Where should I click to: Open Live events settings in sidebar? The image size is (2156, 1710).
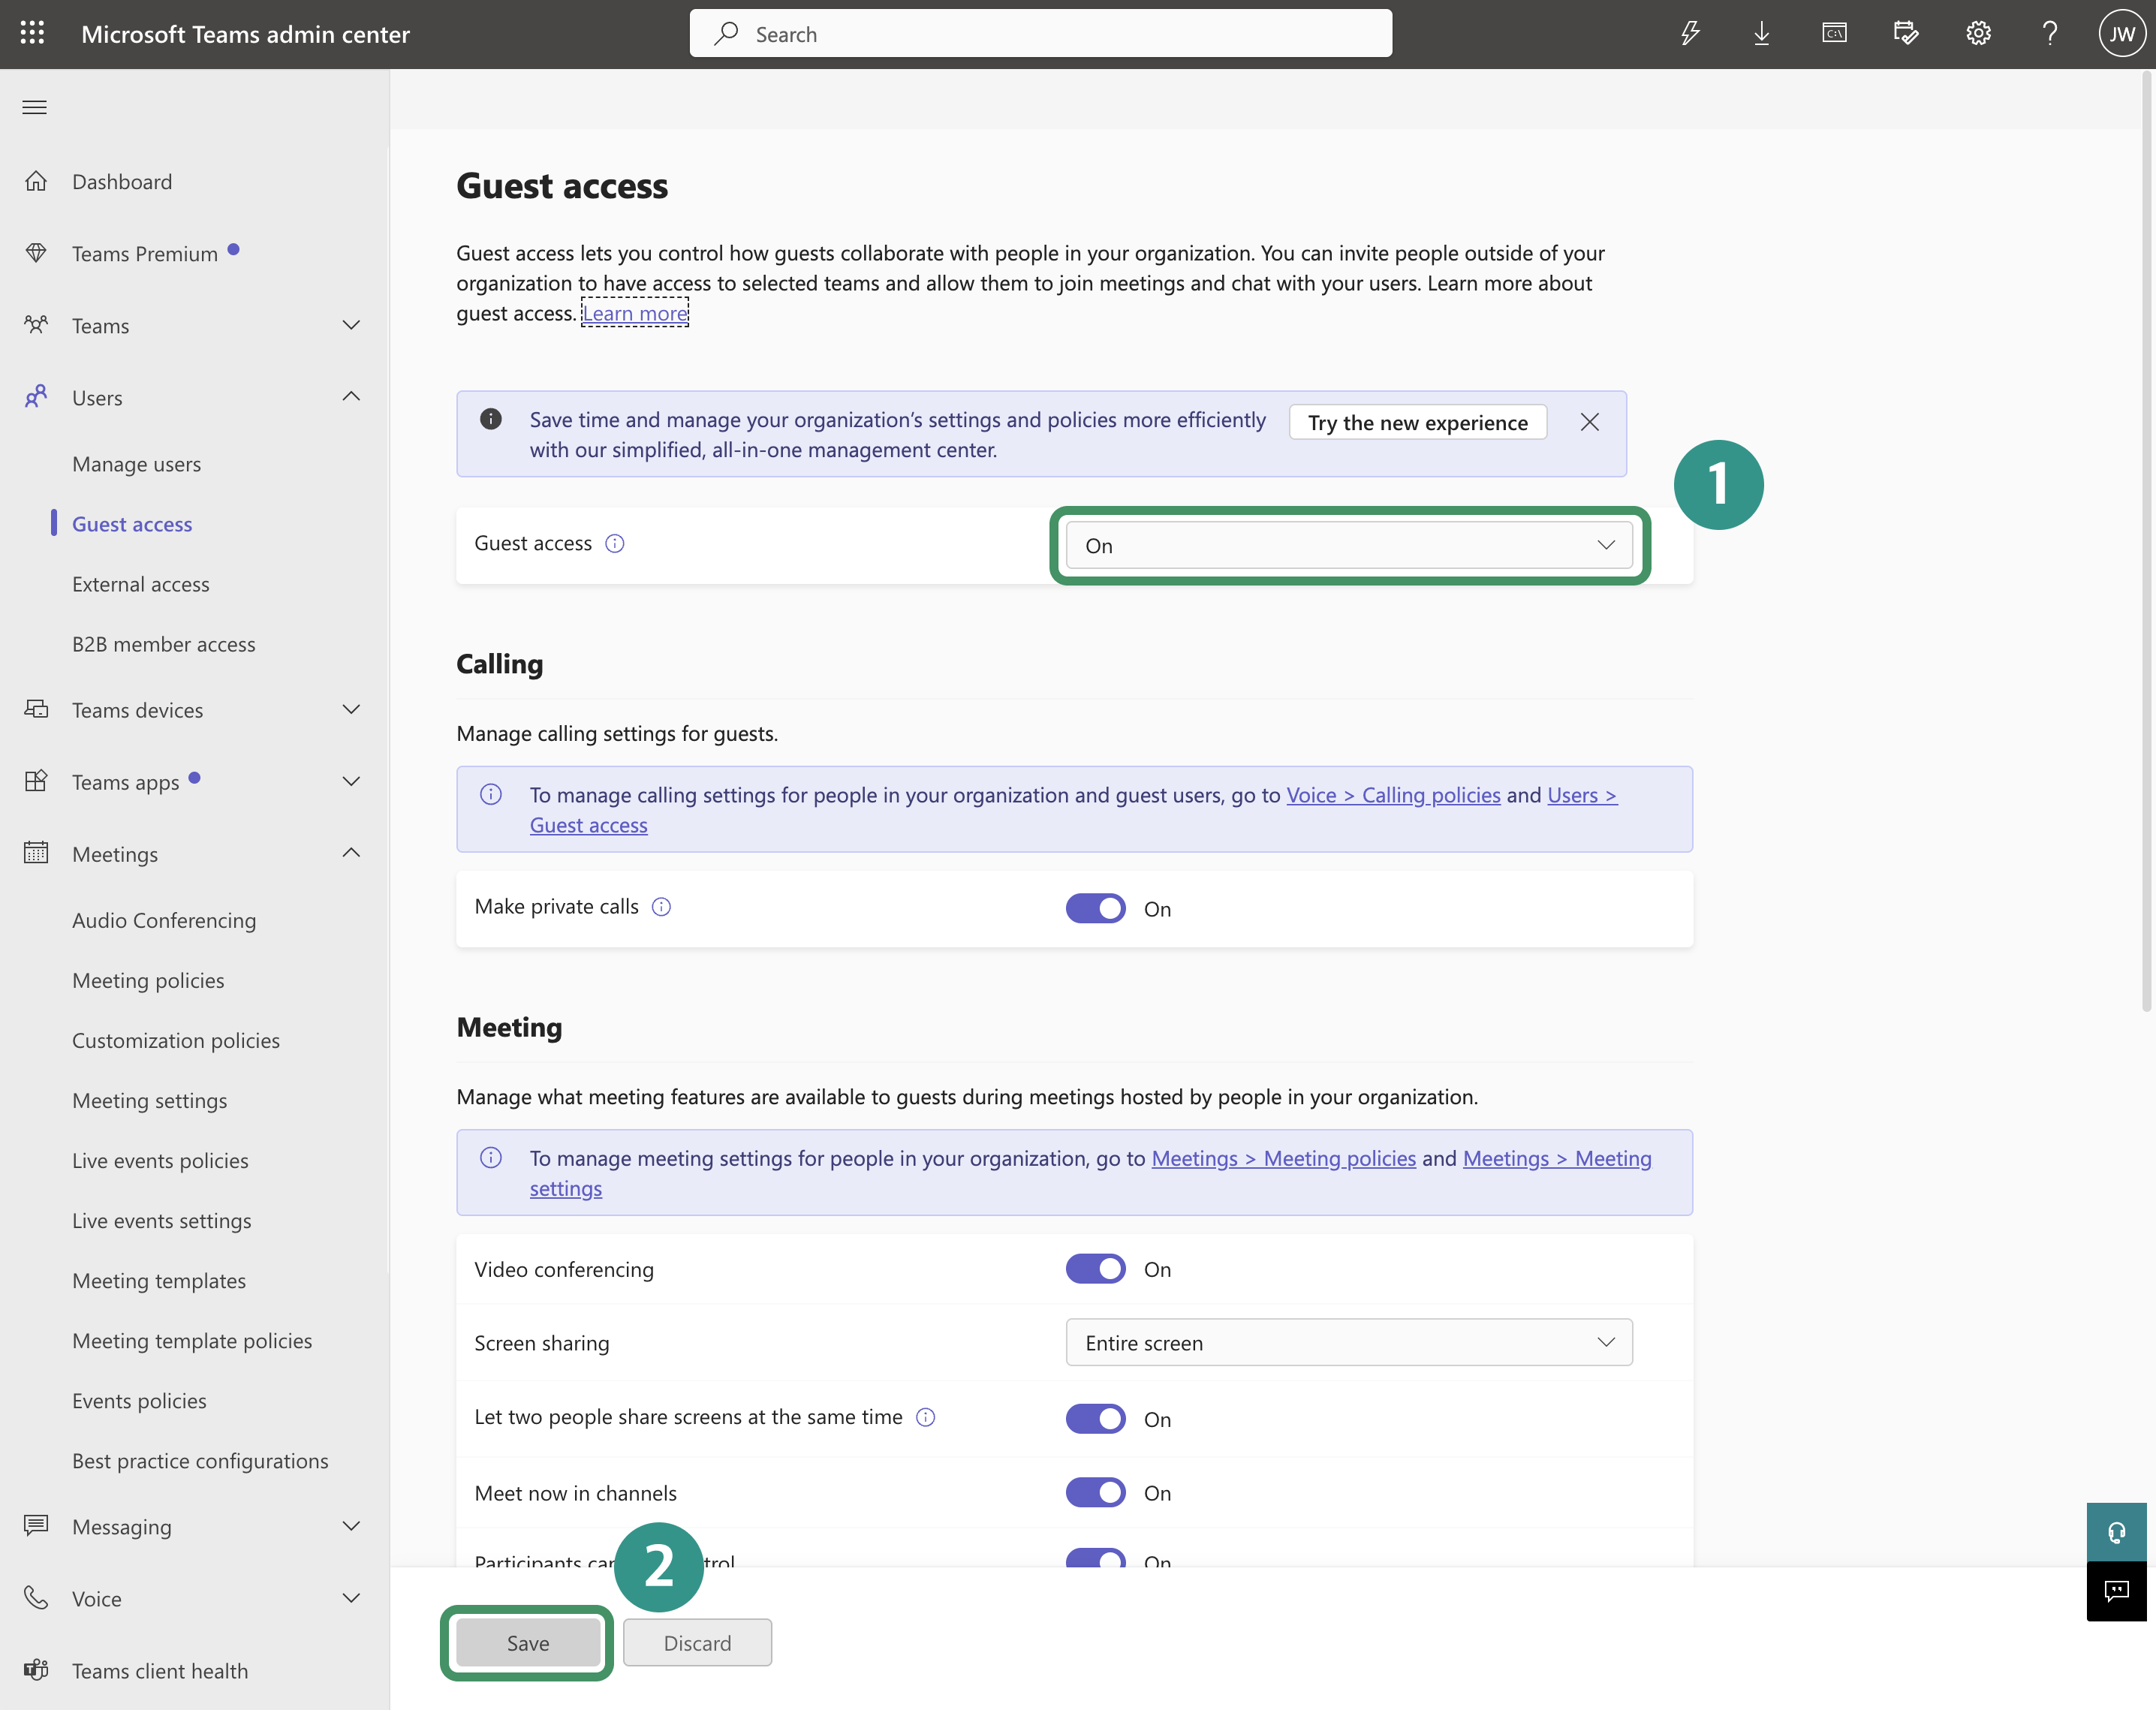tap(162, 1220)
